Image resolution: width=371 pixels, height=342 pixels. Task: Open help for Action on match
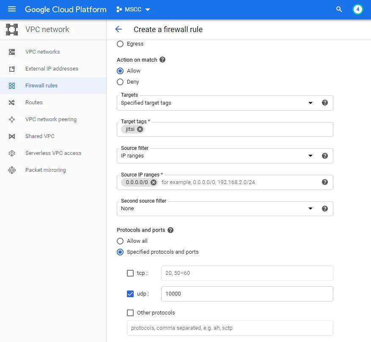[x=162, y=60]
